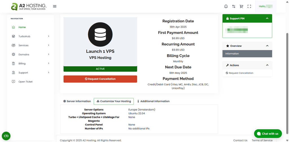Image resolution: width=289 pixels, height=142 pixels.
Task: Select Information in Overview panel
Action: 247,54
